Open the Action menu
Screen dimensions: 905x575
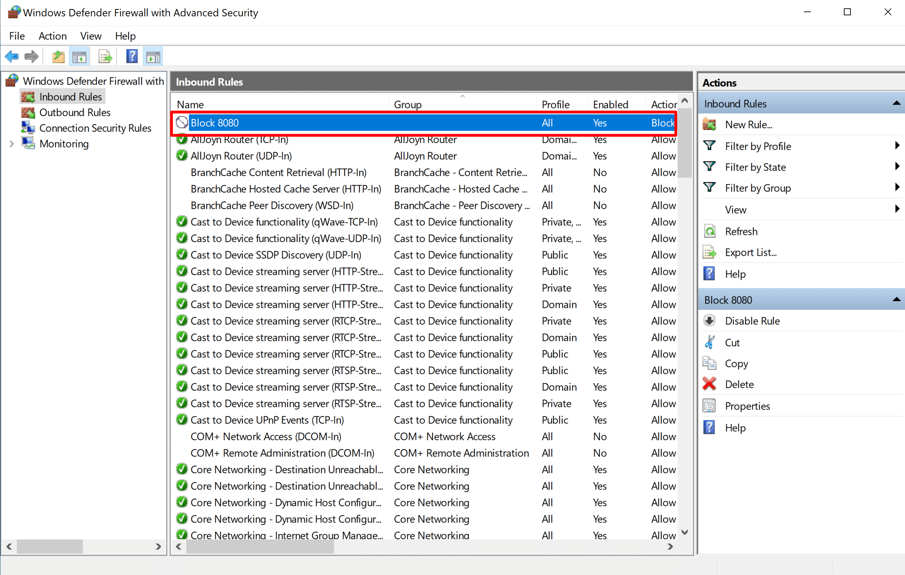pyautogui.click(x=52, y=36)
